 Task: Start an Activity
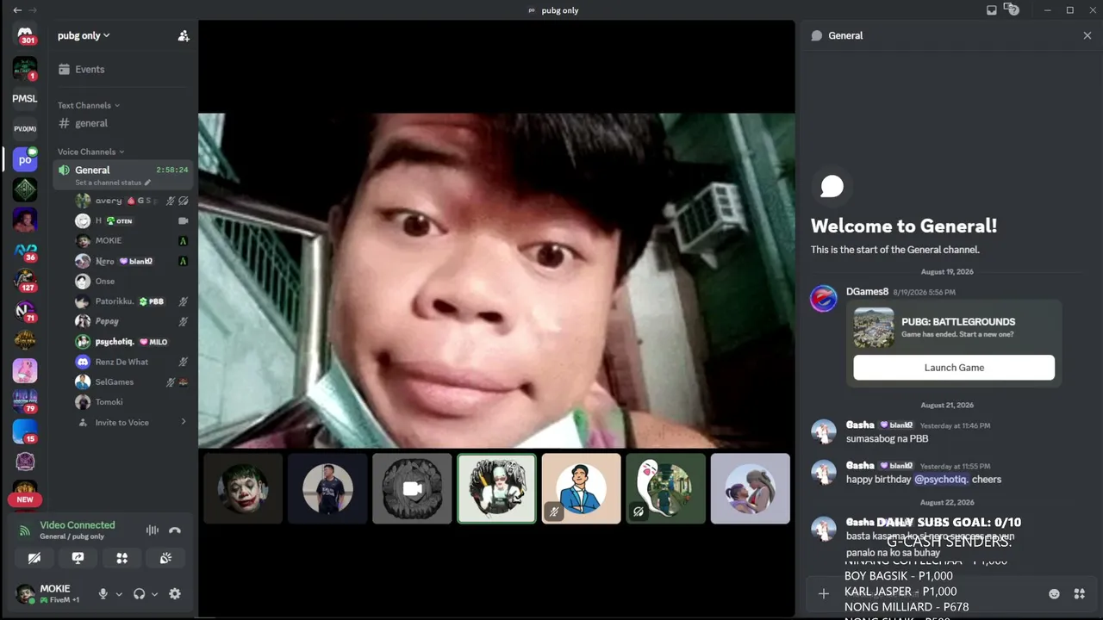click(x=122, y=558)
